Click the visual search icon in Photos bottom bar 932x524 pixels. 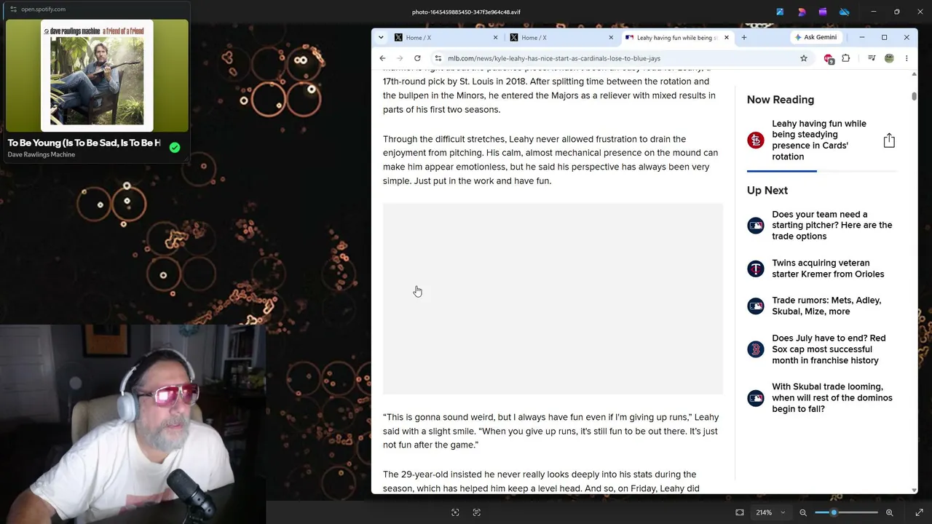[455, 512]
